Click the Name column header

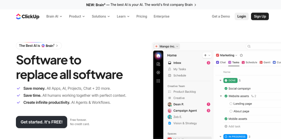coord(227,72)
